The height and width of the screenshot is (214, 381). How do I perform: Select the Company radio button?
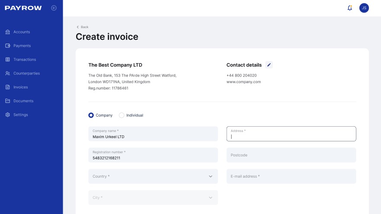pos(91,115)
